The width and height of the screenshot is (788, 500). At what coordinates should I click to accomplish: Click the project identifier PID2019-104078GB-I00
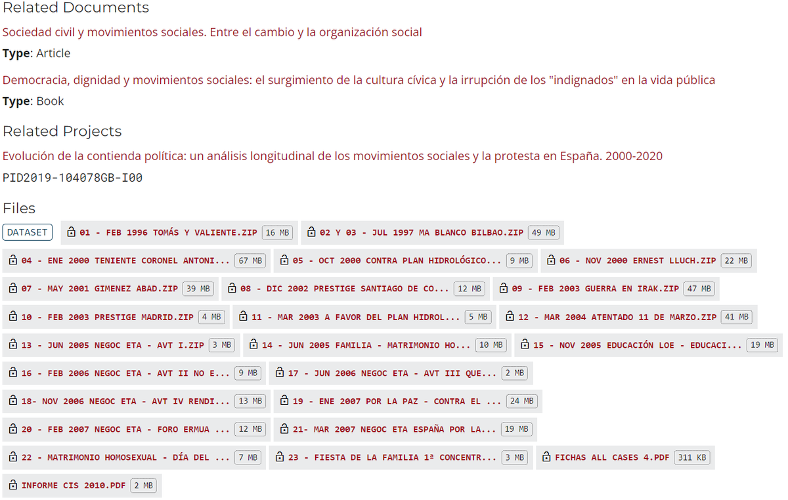[73, 177]
